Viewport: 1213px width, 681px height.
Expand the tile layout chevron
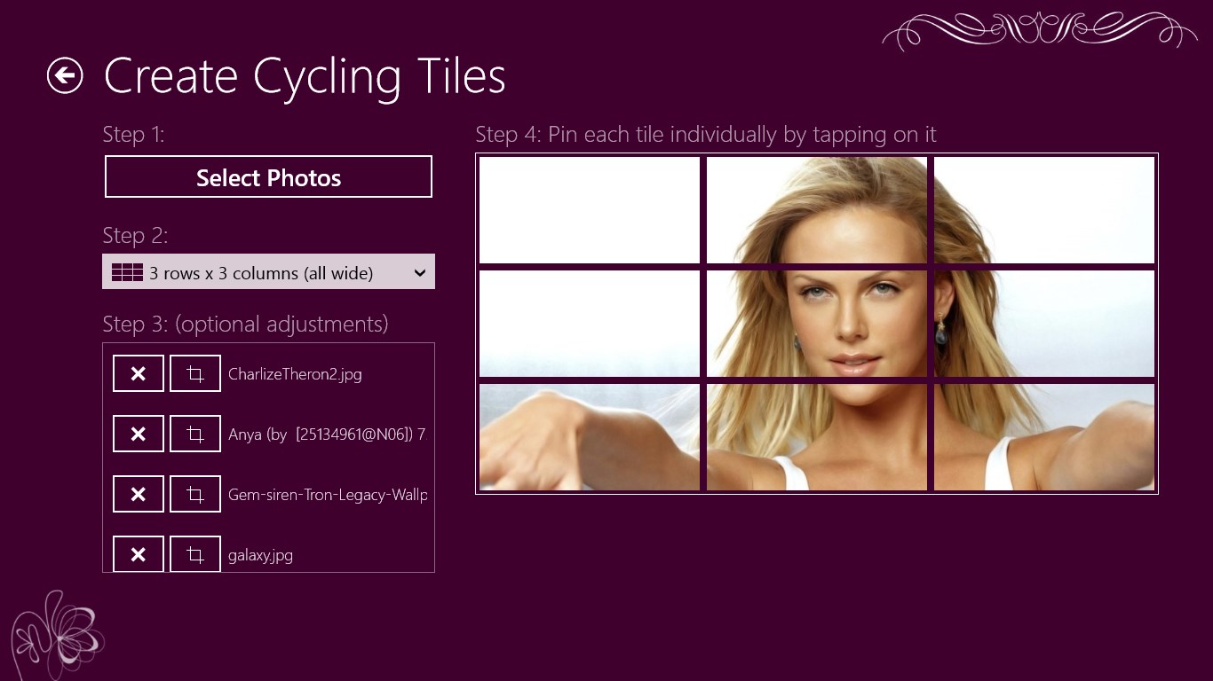[419, 272]
